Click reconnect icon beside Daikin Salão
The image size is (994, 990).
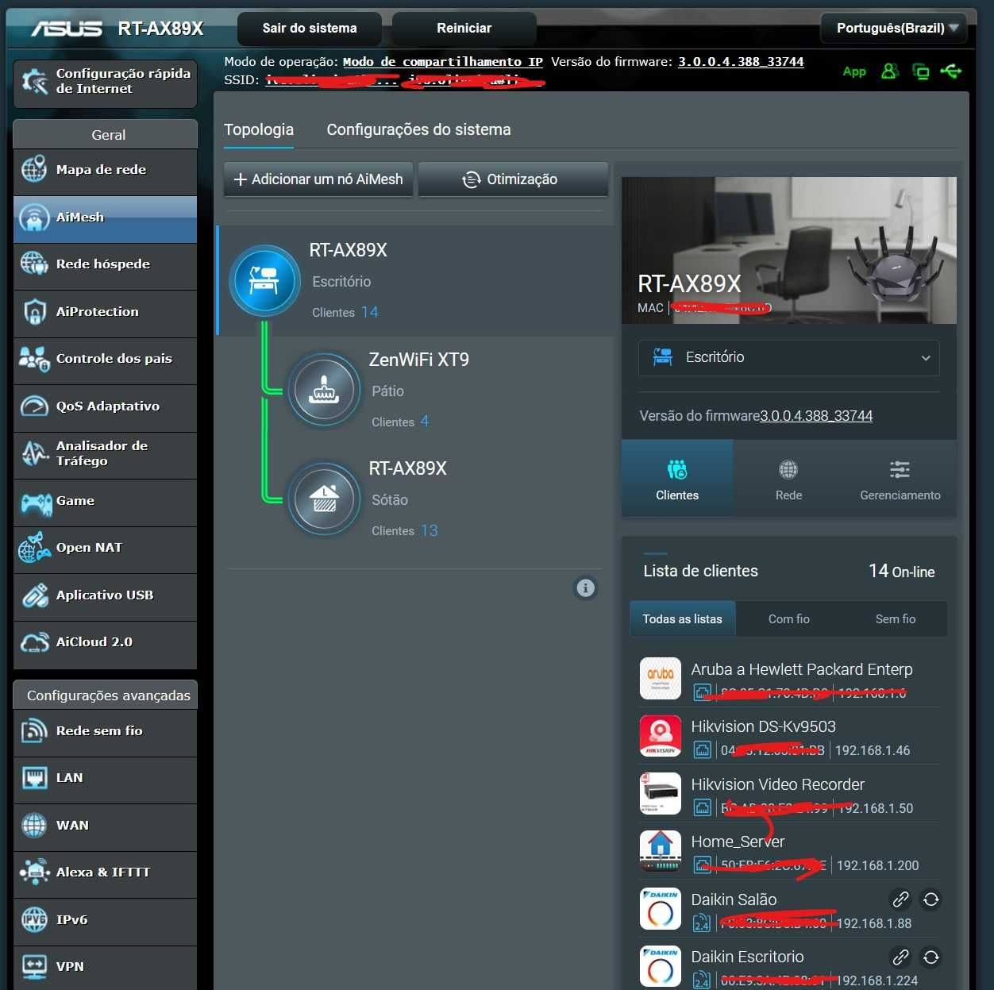pyautogui.click(x=931, y=899)
